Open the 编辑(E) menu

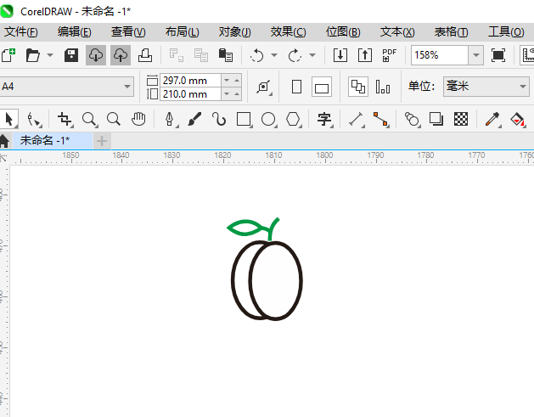[74, 32]
